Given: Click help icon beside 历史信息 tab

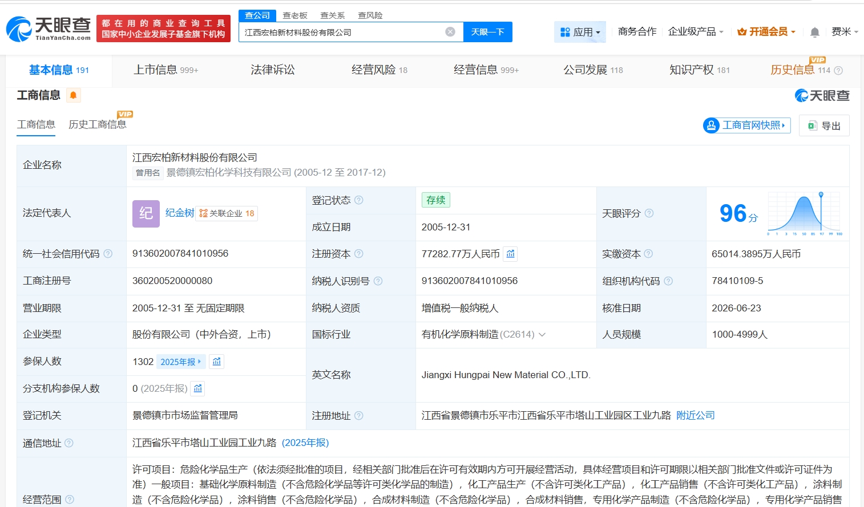Looking at the screenshot, I should pos(838,71).
